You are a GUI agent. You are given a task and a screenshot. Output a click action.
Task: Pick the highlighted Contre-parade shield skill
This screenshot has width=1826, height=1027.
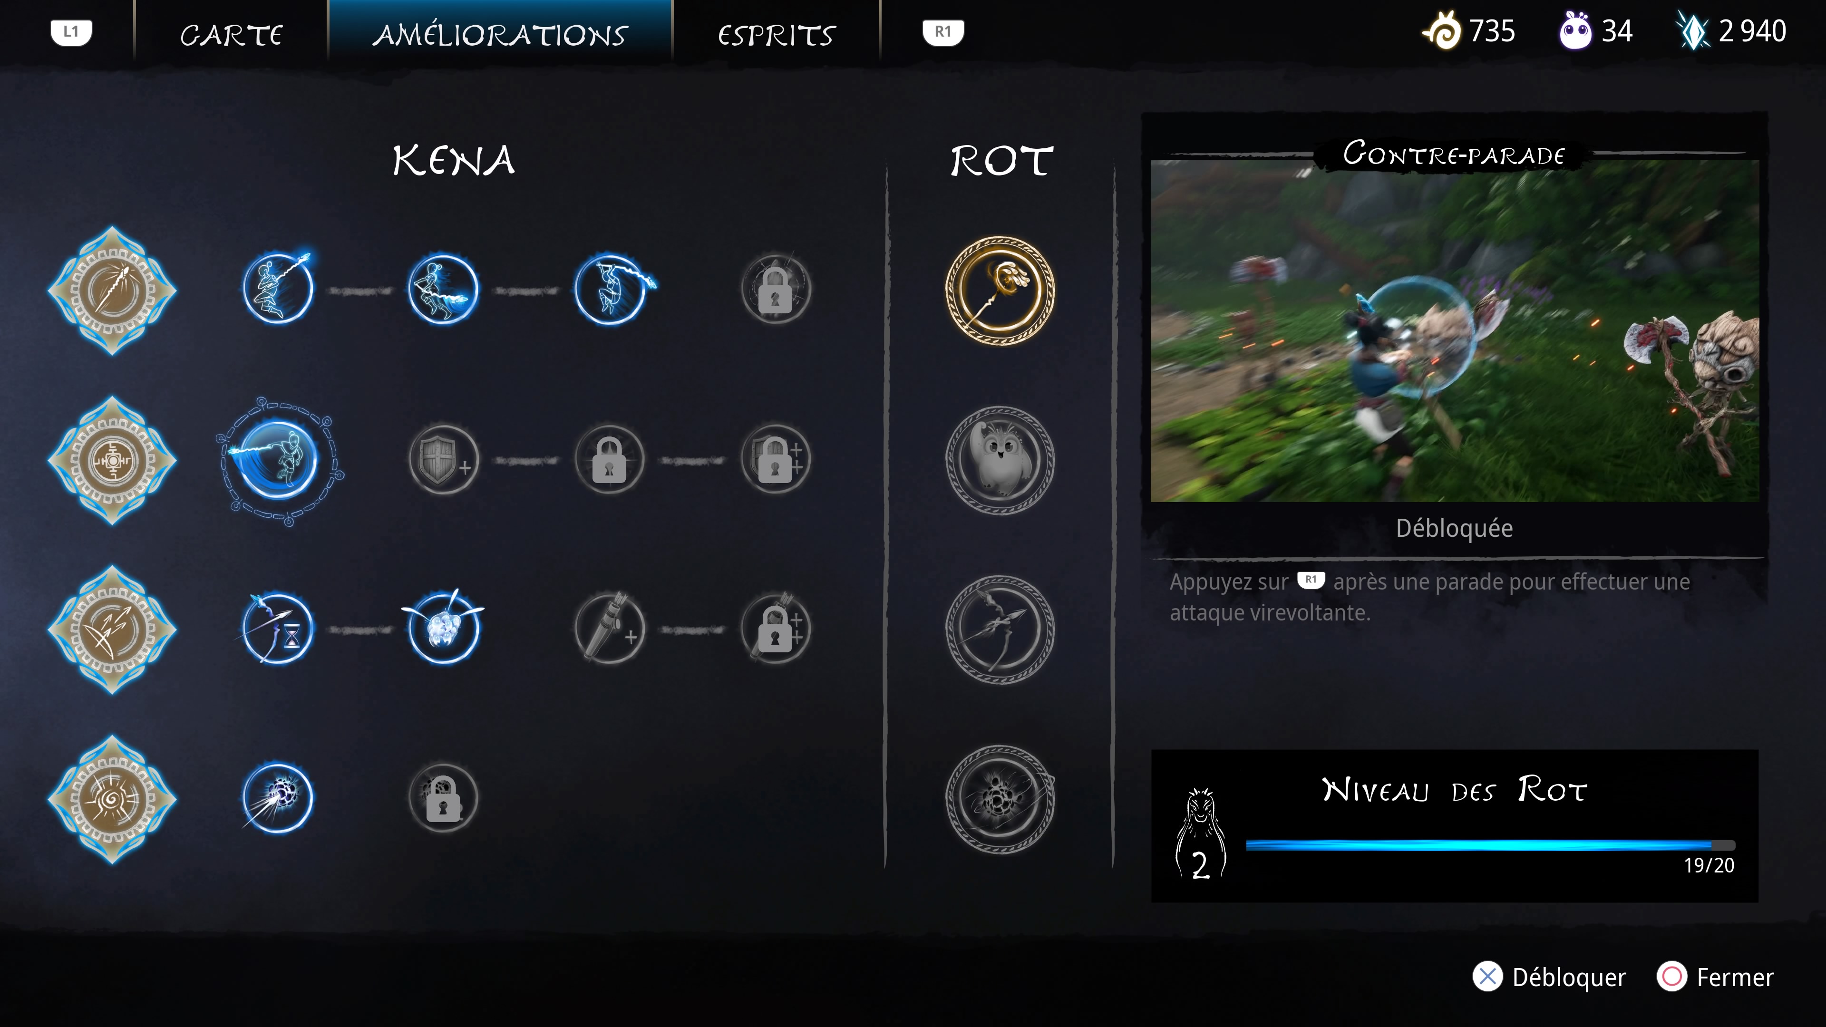pyautogui.click(x=279, y=461)
